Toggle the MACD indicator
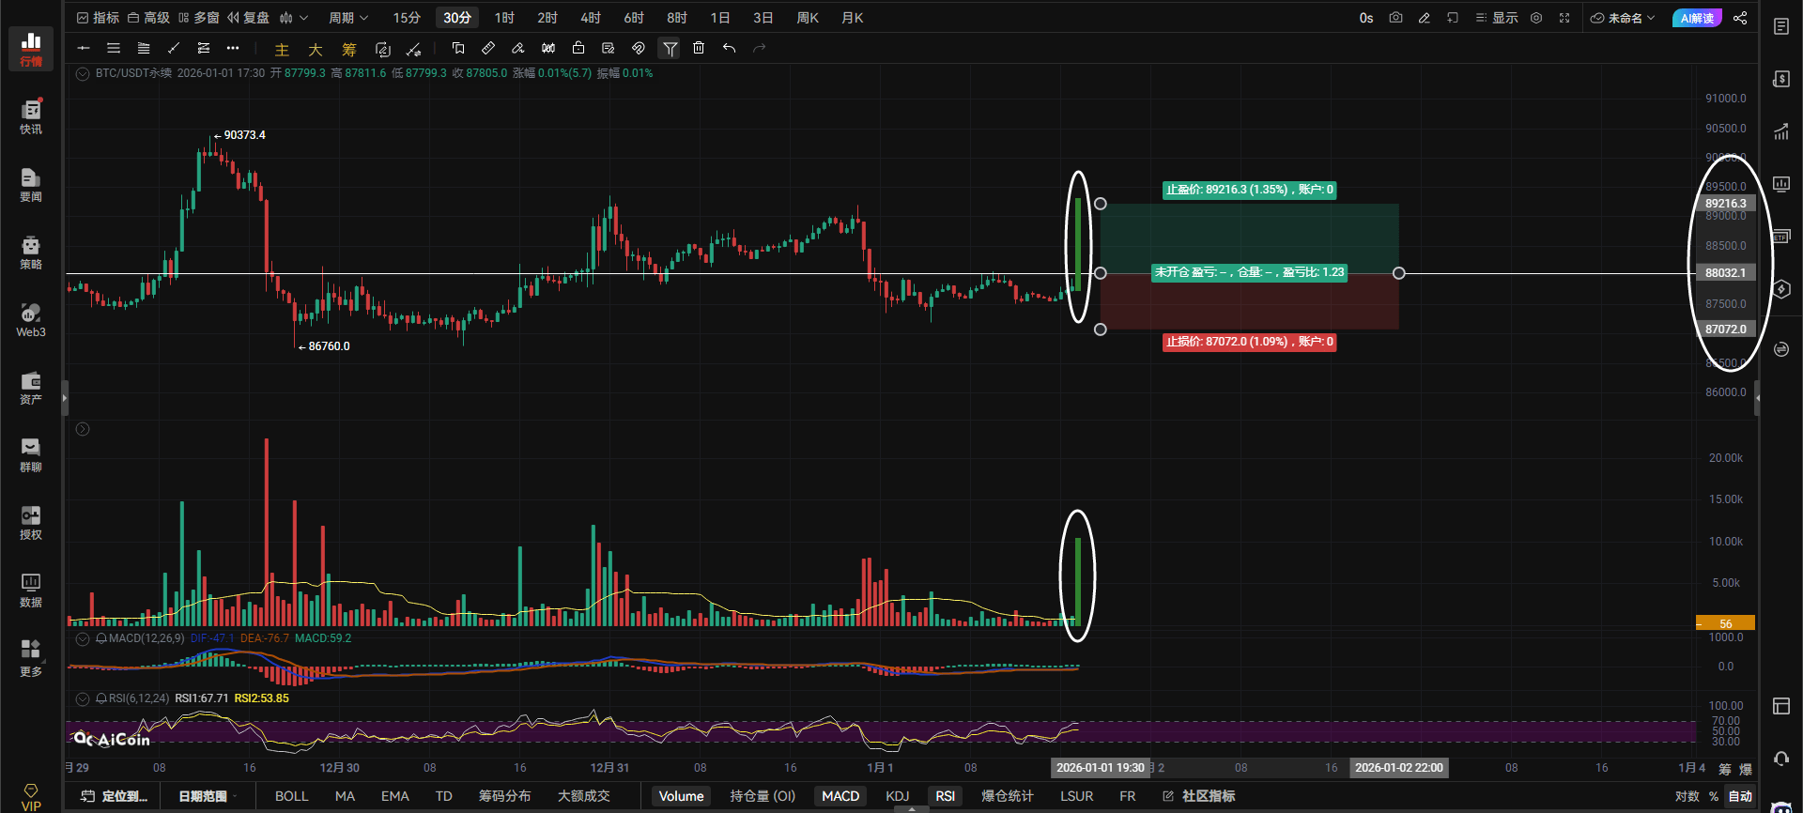1803x813 pixels. pos(840,796)
